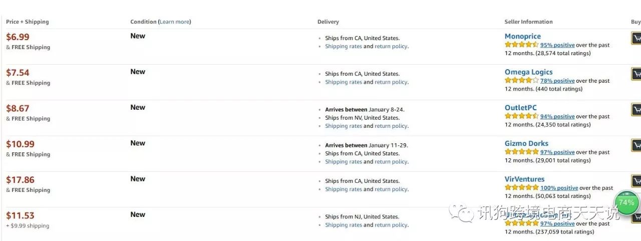Viewport: 641px width, 241px height.
Task: Open return policy for the $7.54 offer
Action: (x=391, y=82)
